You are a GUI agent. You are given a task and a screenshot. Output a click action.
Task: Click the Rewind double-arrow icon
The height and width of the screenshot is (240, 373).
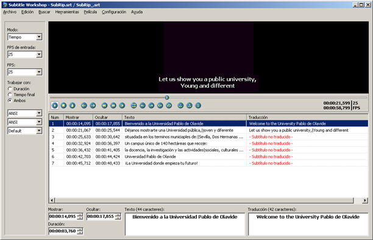(x=104, y=105)
